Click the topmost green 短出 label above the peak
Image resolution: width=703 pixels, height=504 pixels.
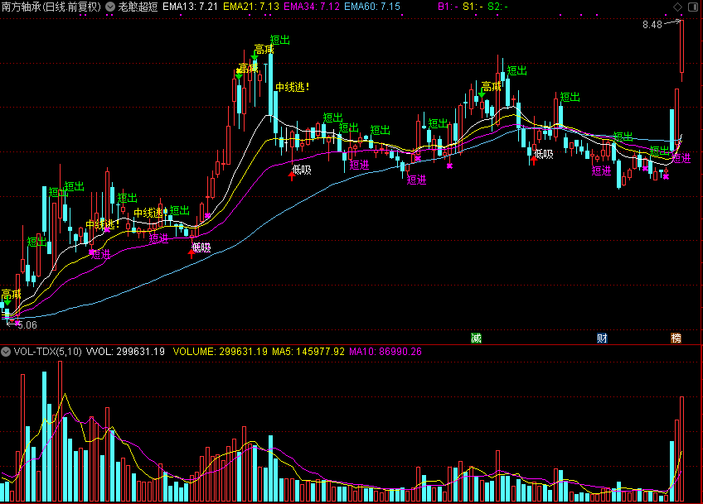point(280,40)
